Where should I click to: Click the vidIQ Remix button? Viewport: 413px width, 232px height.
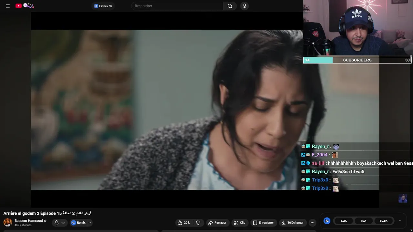pyautogui.click(x=78, y=223)
